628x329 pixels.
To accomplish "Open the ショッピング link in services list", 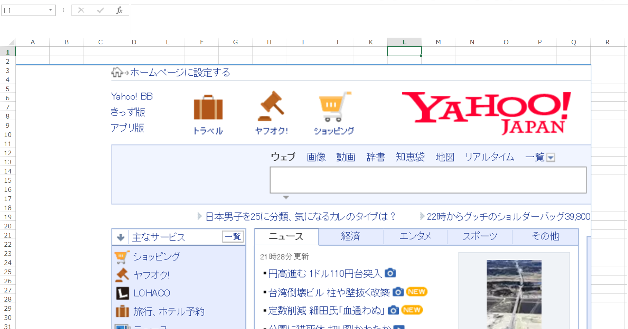I will coord(157,257).
